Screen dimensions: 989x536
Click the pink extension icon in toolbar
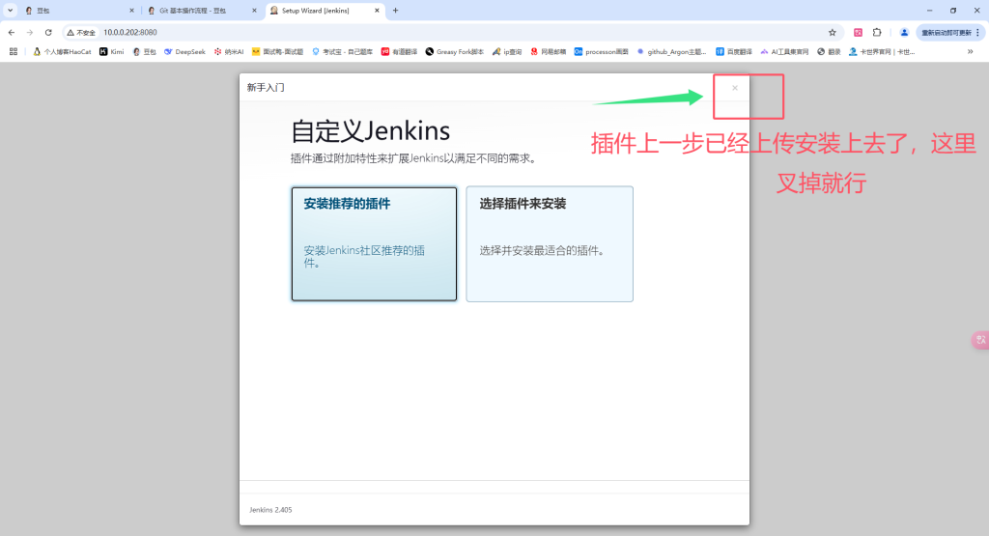click(x=858, y=32)
